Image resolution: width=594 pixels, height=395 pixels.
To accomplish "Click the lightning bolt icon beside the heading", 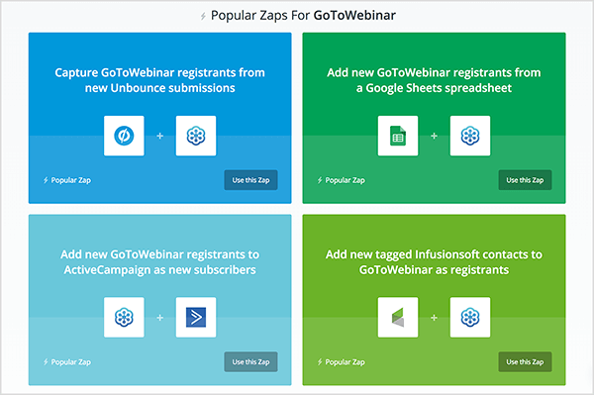I will 203,16.
